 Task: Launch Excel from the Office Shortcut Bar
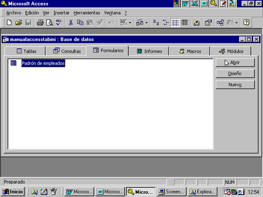195,4
